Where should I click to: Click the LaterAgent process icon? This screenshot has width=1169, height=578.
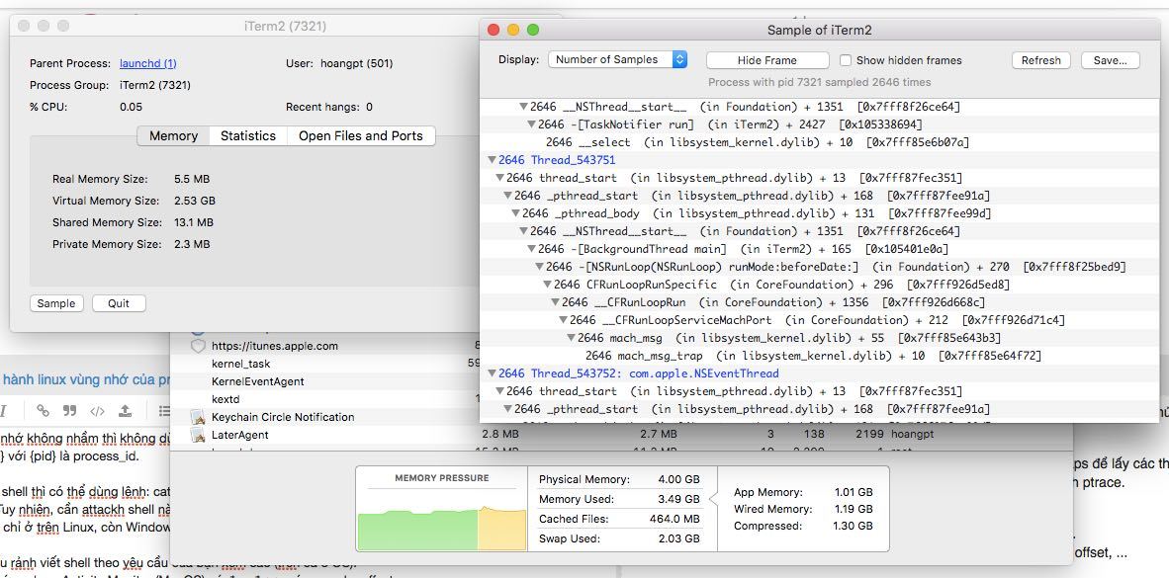click(x=198, y=435)
